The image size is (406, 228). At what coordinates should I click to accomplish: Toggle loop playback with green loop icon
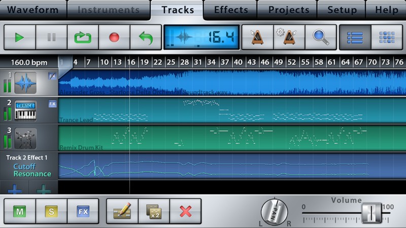pyautogui.click(x=83, y=37)
